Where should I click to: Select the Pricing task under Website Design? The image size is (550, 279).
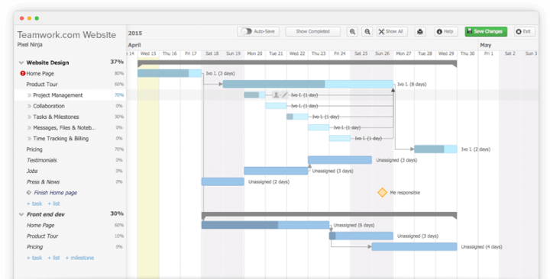coord(34,149)
